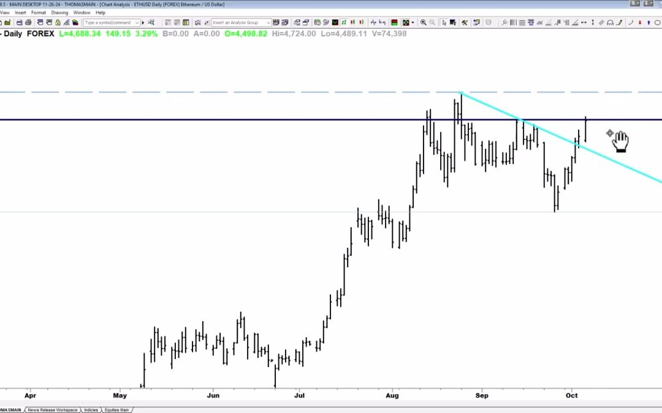The image size is (662, 413).
Task: Select the Pointer tool
Action: click(x=444, y=23)
